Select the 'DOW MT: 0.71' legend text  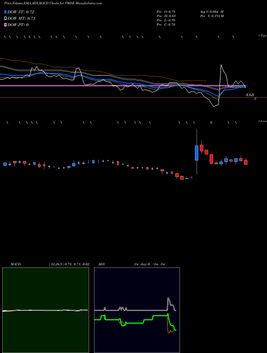coord(21,18)
